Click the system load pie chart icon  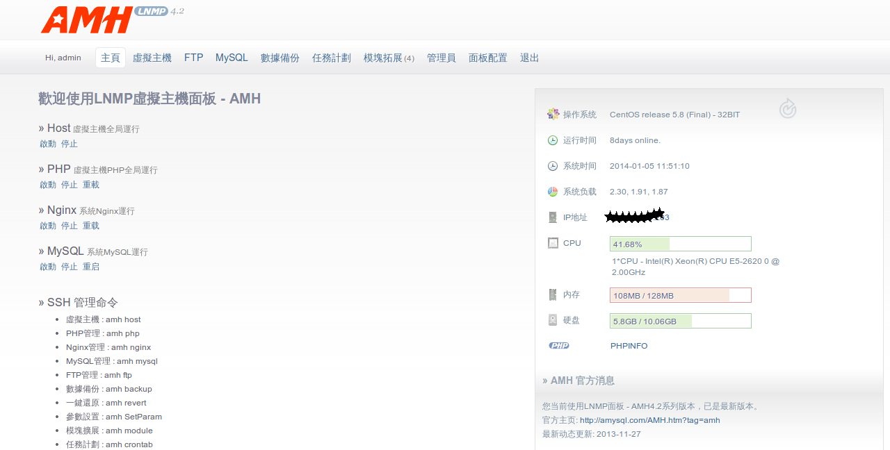click(553, 192)
